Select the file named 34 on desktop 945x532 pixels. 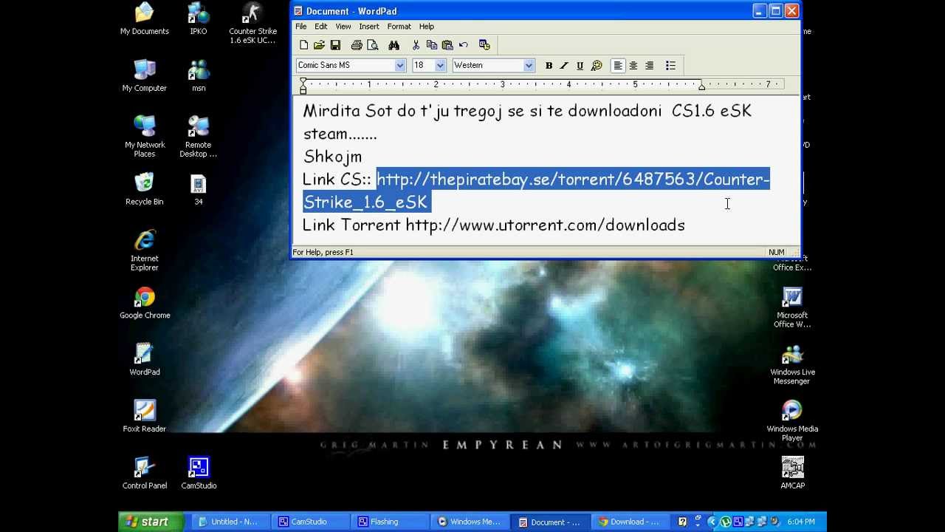point(199,190)
